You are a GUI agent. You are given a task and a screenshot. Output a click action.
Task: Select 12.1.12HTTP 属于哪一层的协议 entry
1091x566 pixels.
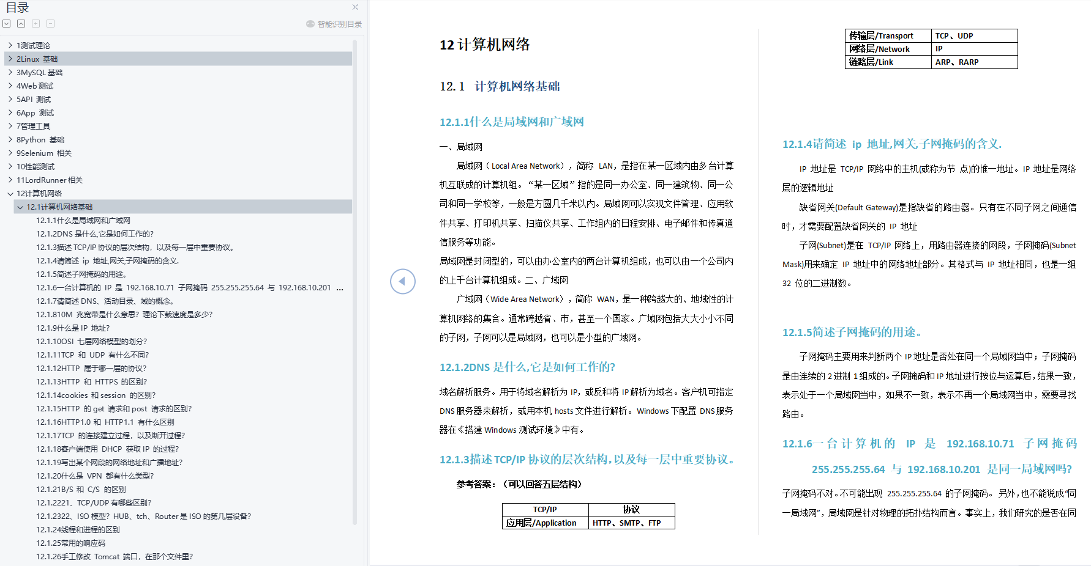click(91, 368)
